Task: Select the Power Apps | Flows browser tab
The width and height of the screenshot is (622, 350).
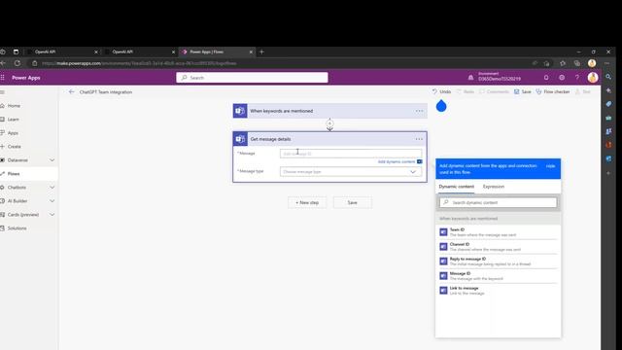Action: point(216,52)
